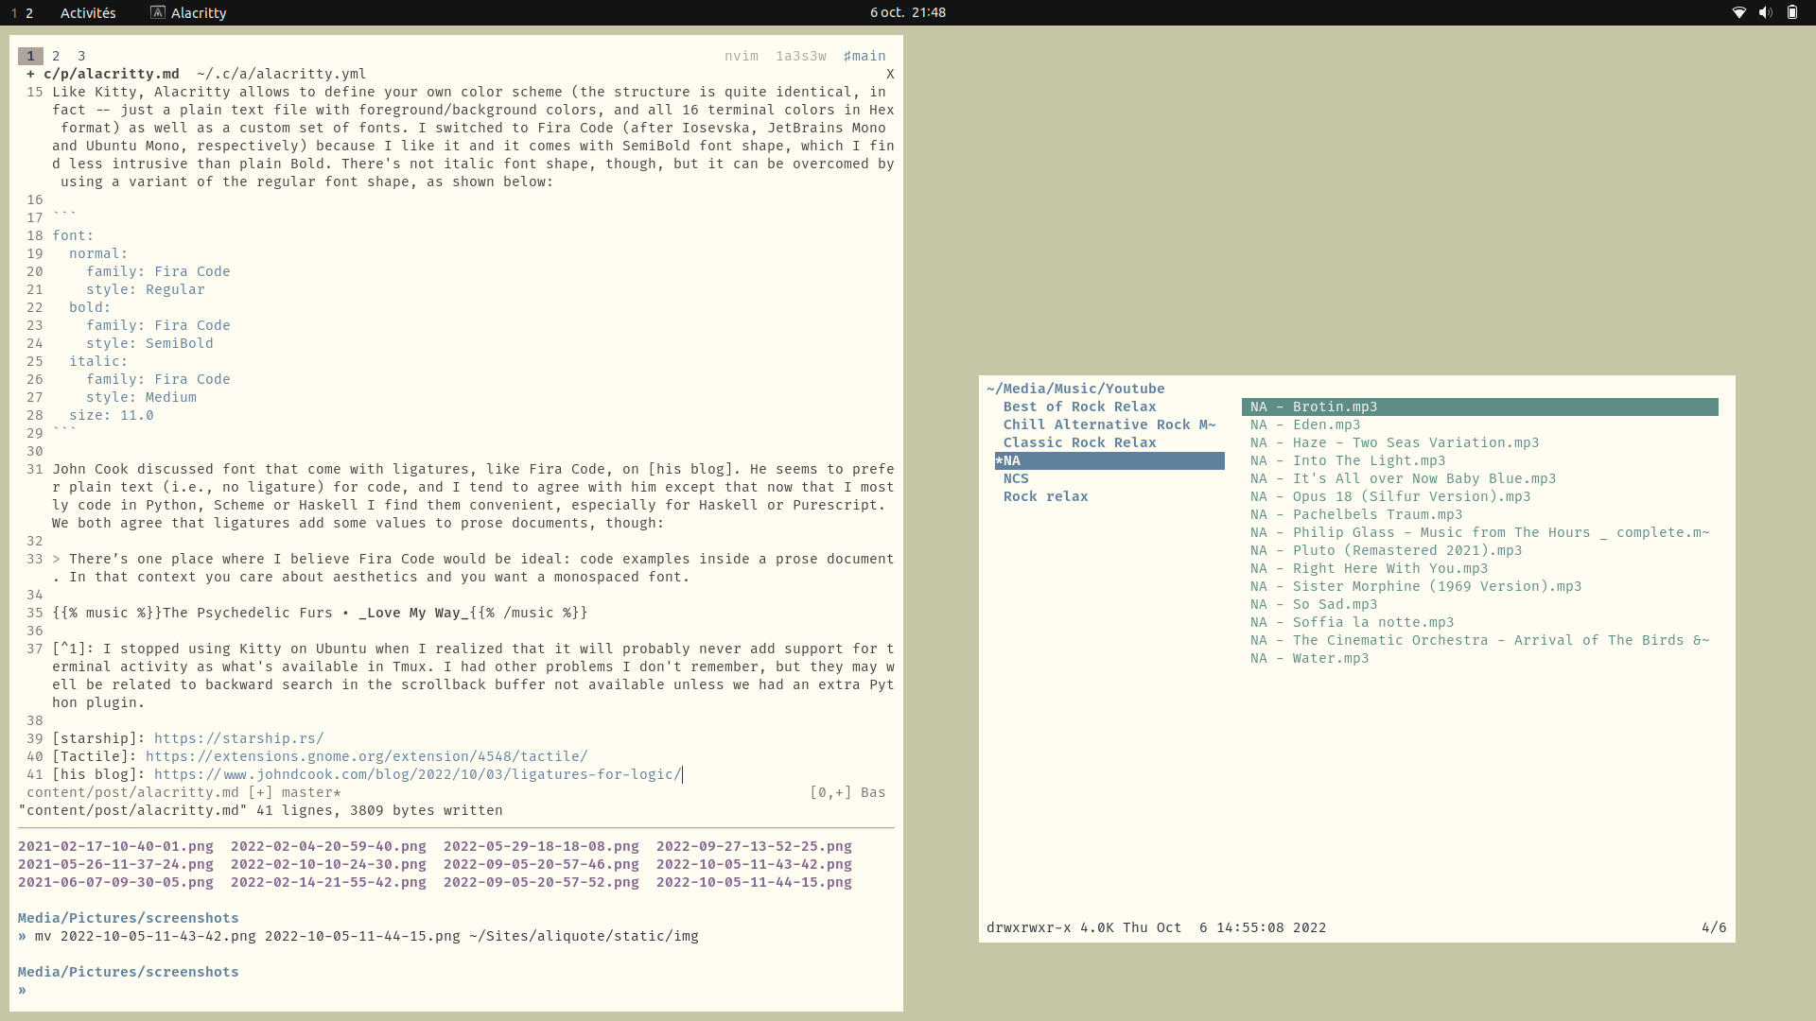
Task: Click the battery status icon
Action: pos(1791,12)
